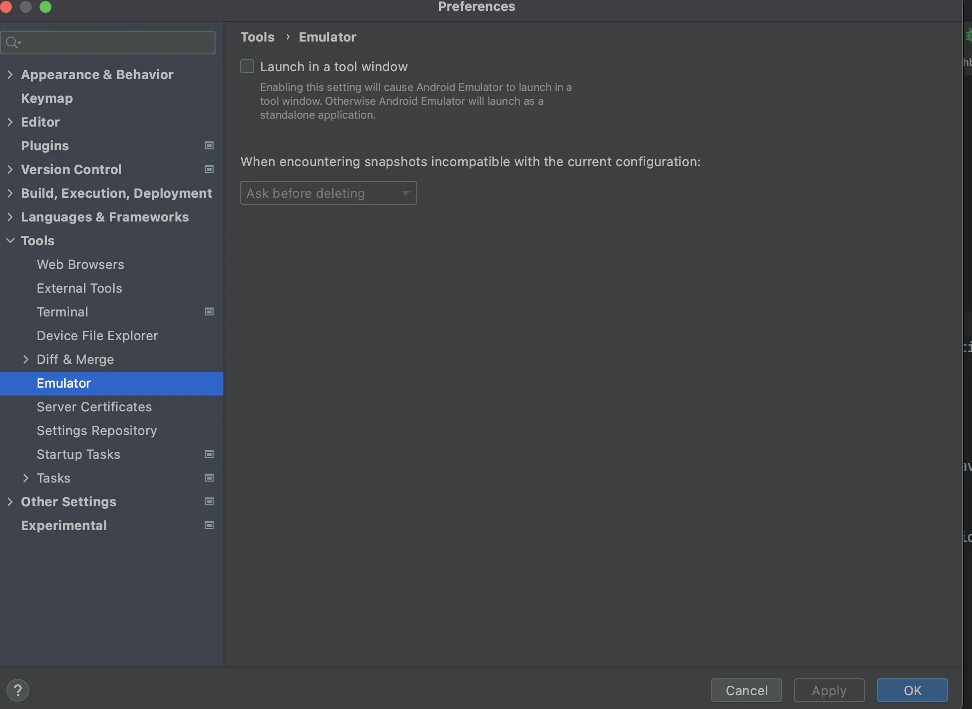Viewport: 972px width, 709px height.
Task: Click the project-level icon beside Experimental
Action: pos(209,525)
